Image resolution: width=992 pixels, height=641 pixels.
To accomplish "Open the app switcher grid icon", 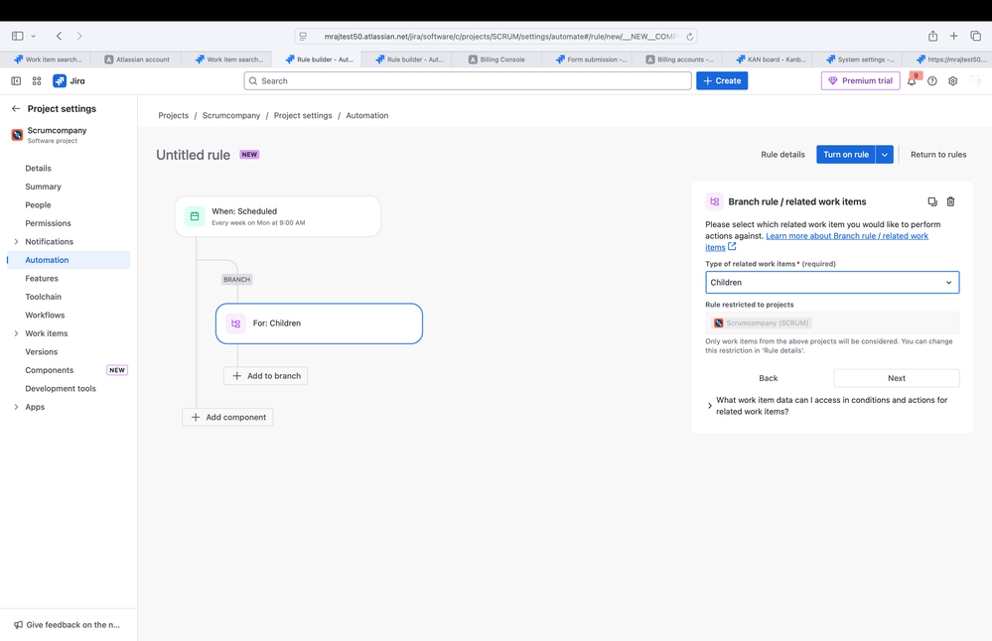I will 37,80.
